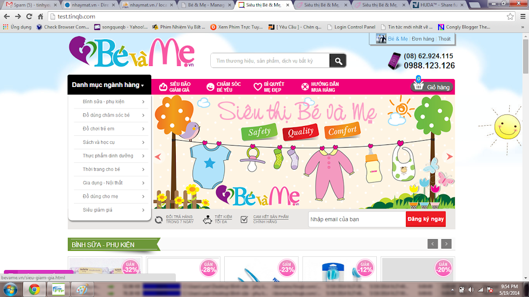
Task: Expand Đồ dùng cho mẹ arrow
Action: [x=144, y=196]
